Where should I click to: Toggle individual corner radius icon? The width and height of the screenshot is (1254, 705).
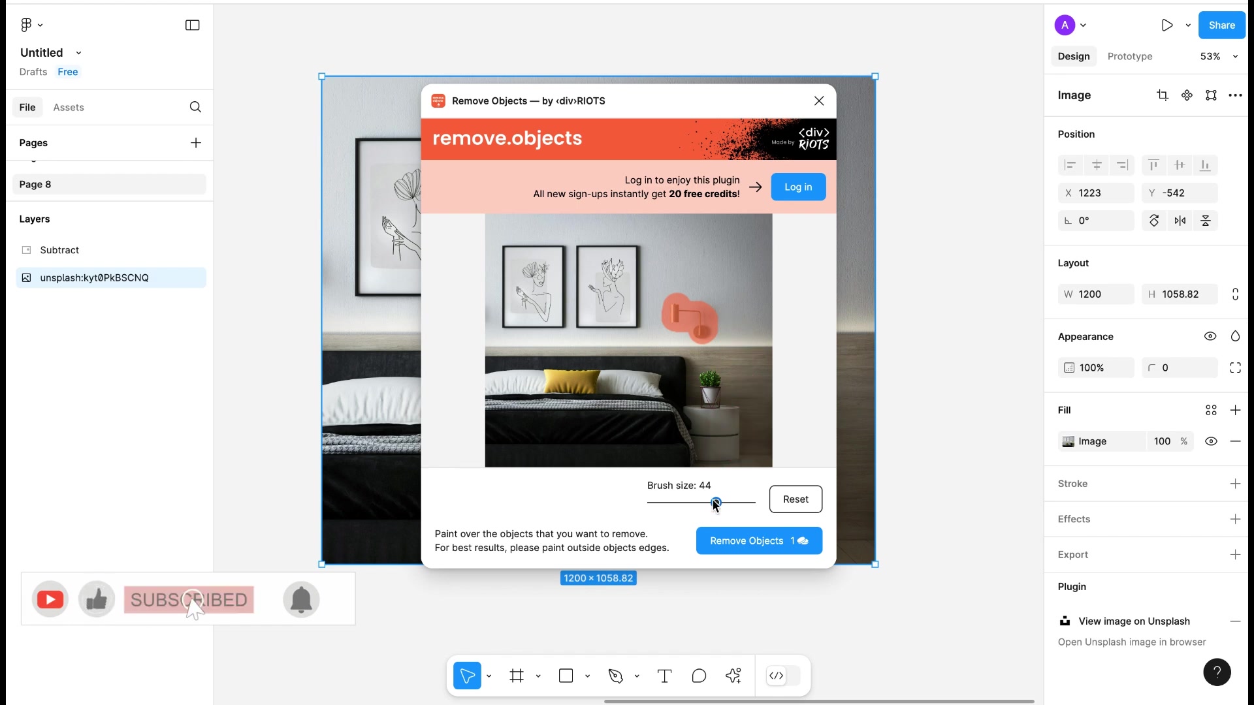(1235, 368)
